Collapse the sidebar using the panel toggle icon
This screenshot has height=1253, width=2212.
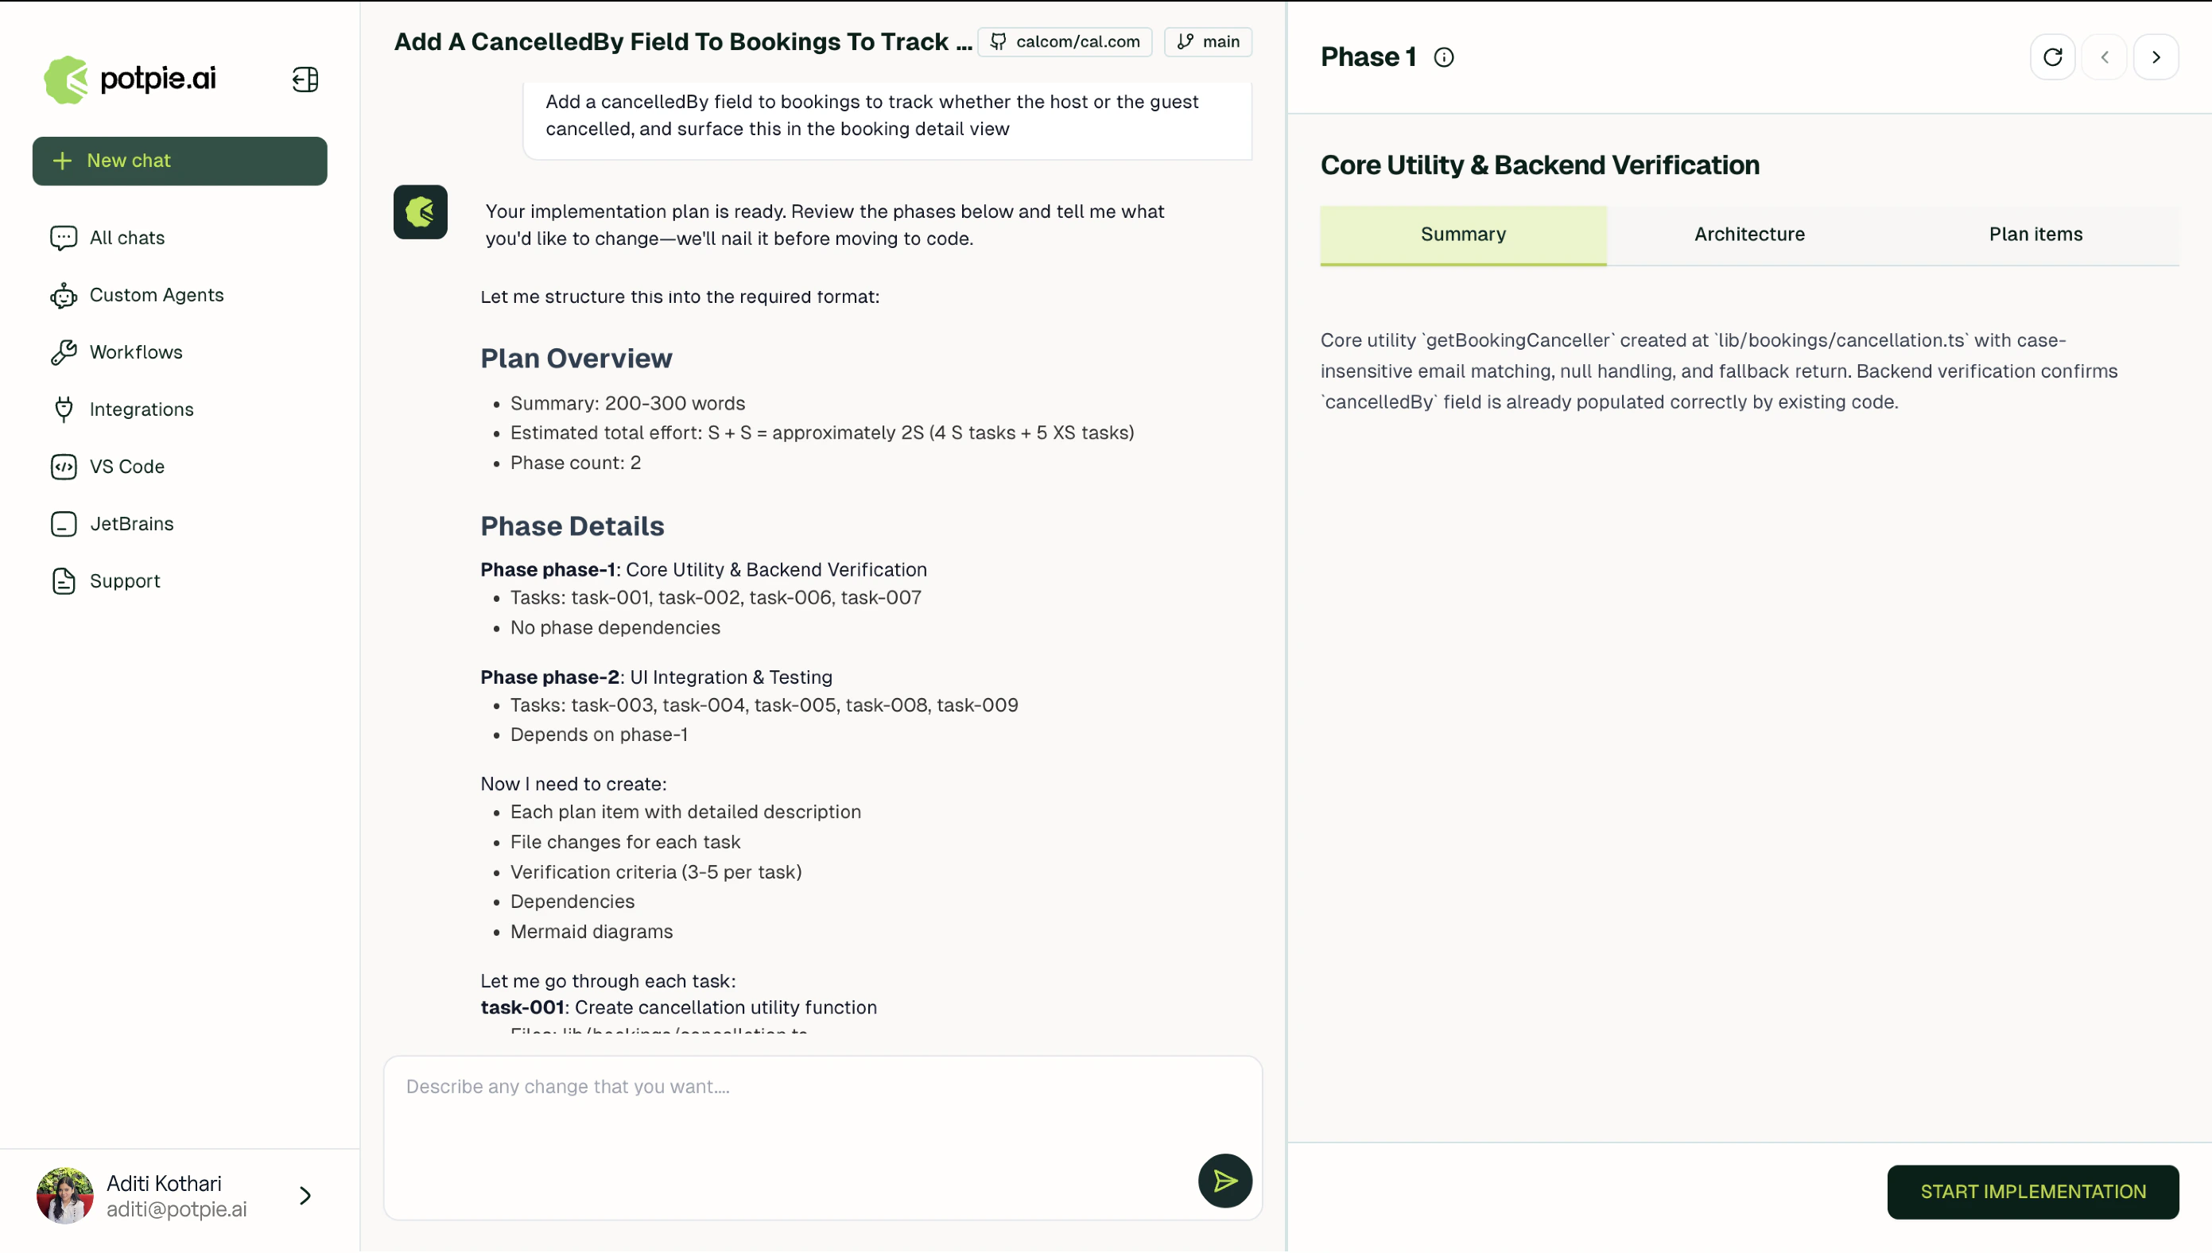coord(305,80)
